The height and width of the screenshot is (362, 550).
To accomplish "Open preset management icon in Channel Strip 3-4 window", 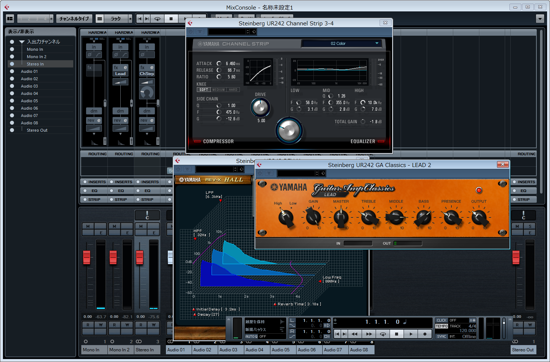I will tap(254, 32).
